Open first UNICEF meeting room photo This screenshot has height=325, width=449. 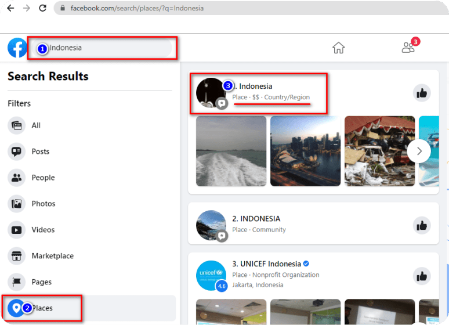[231, 312]
